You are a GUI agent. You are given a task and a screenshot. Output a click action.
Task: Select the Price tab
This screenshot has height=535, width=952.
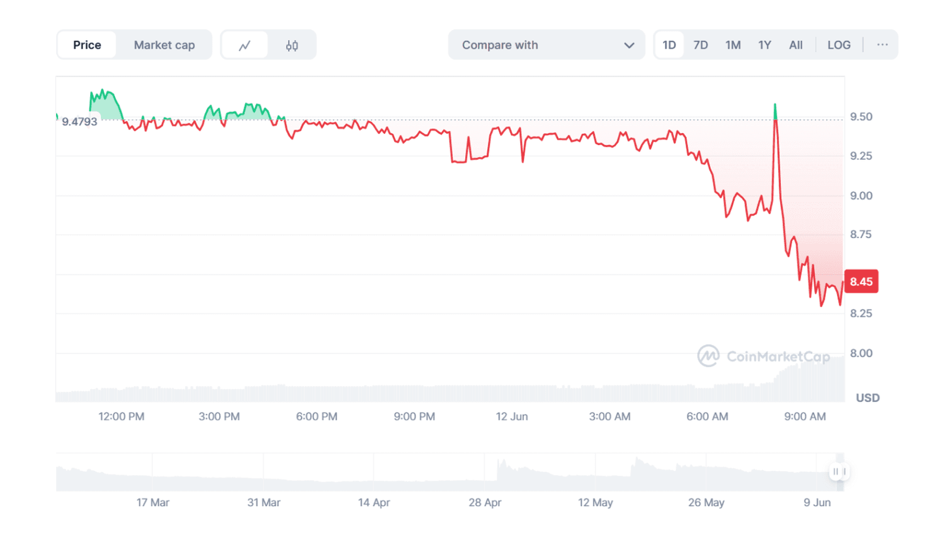click(x=87, y=45)
